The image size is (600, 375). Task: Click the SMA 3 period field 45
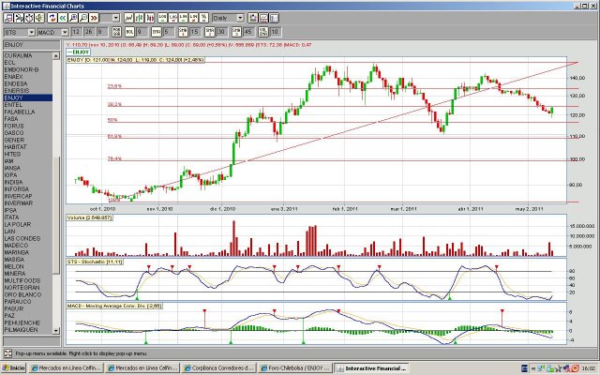(247, 32)
